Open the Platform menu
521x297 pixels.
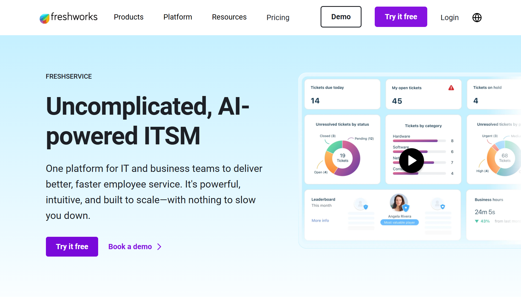[x=178, y=17]
